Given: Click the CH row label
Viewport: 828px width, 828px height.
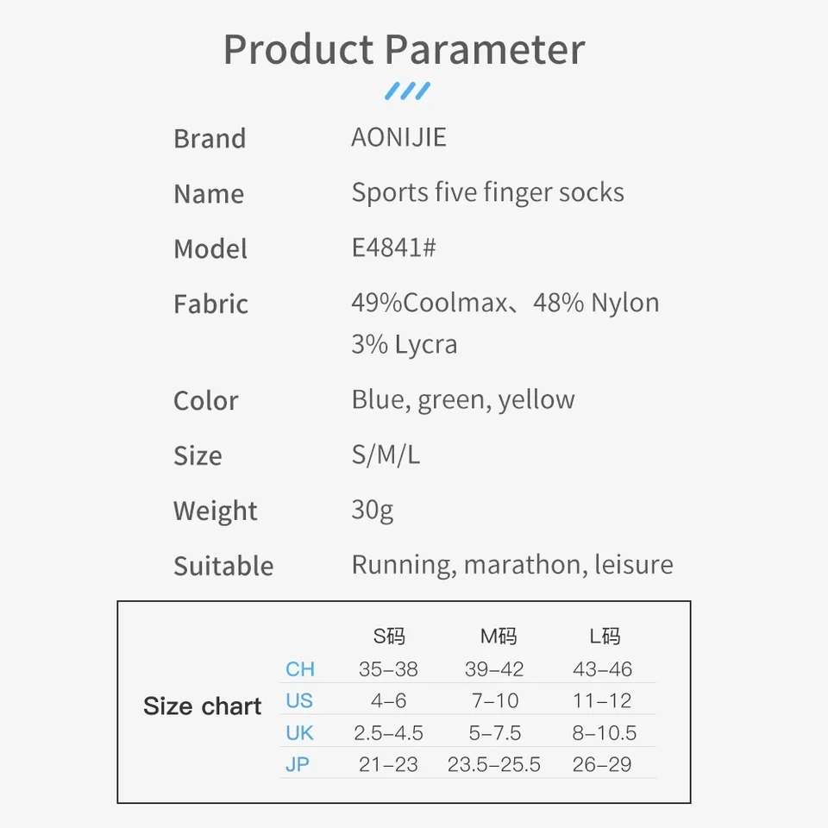Looking at the screenshot, I should (x=300, y=669).
